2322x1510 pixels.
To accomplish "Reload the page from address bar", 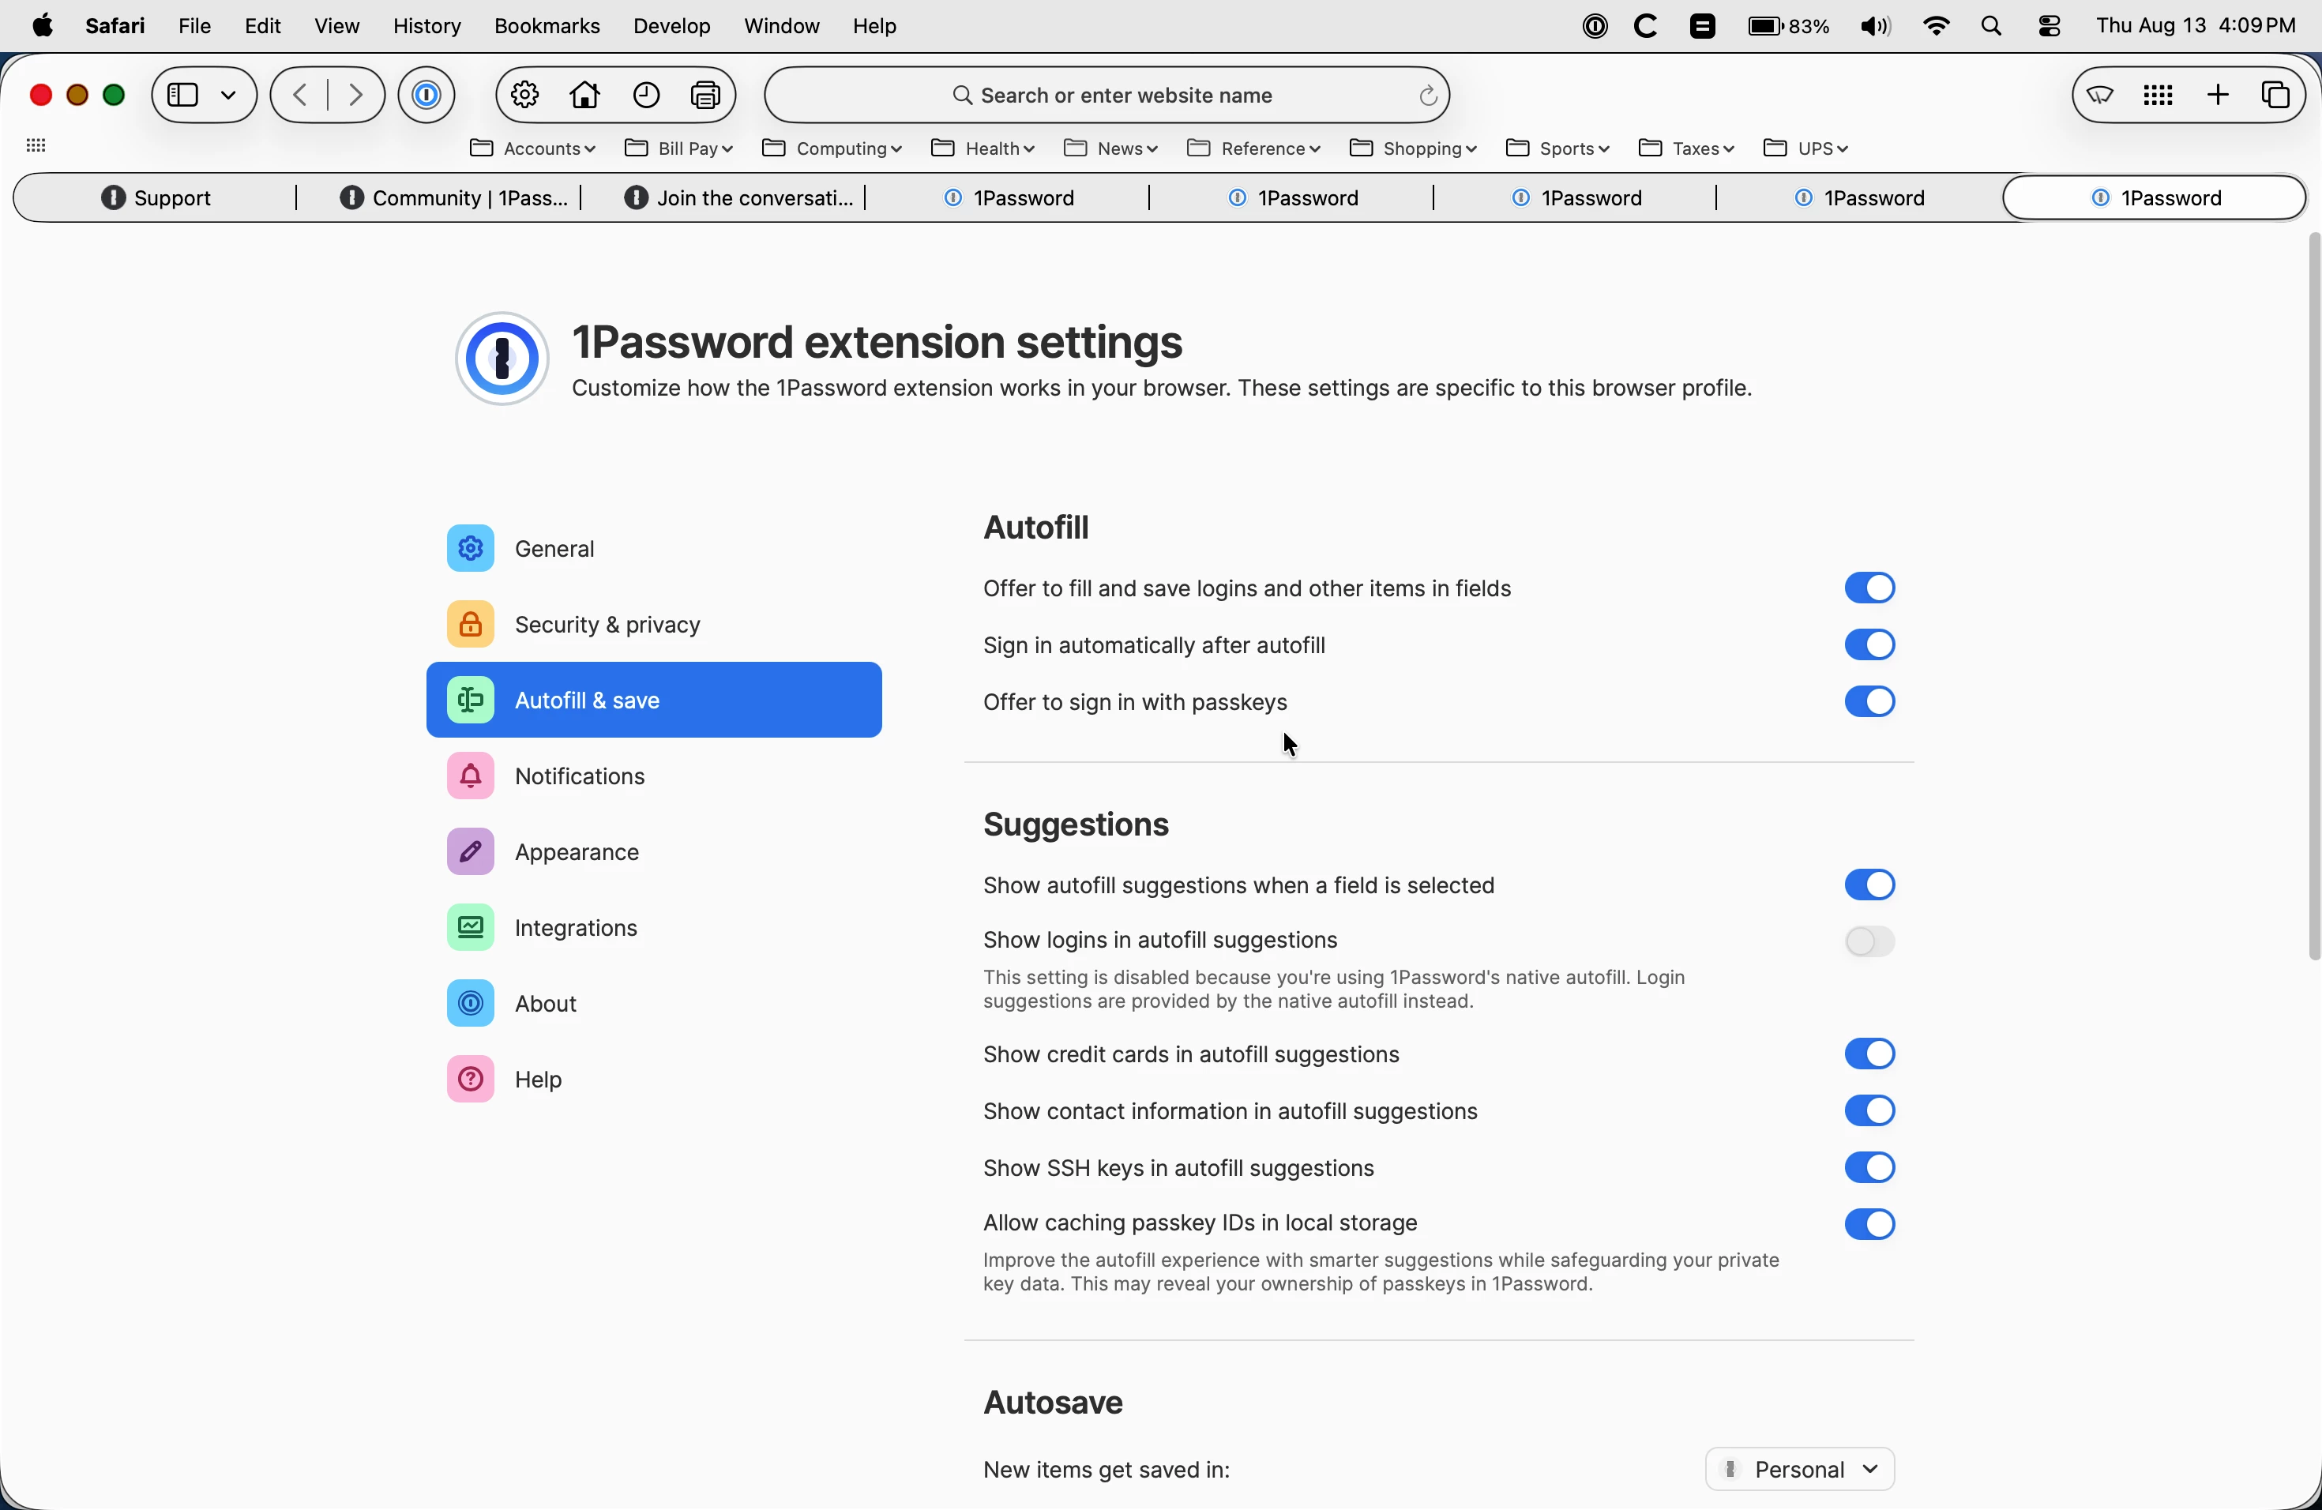I will [x=1427, y=96].
